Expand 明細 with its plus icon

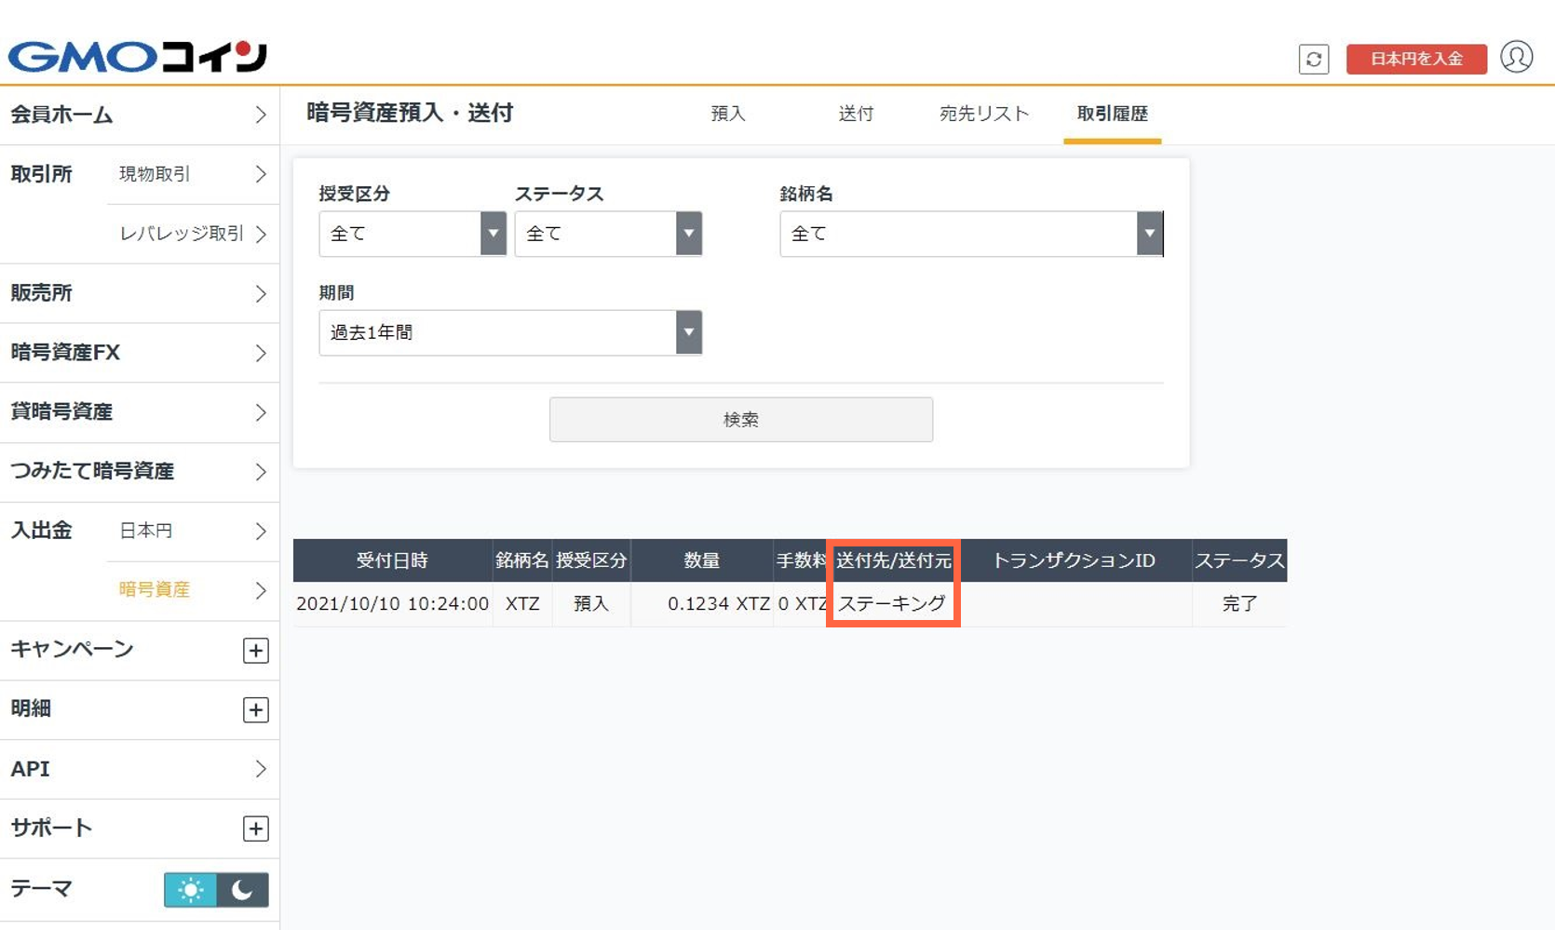pos(254,709)
